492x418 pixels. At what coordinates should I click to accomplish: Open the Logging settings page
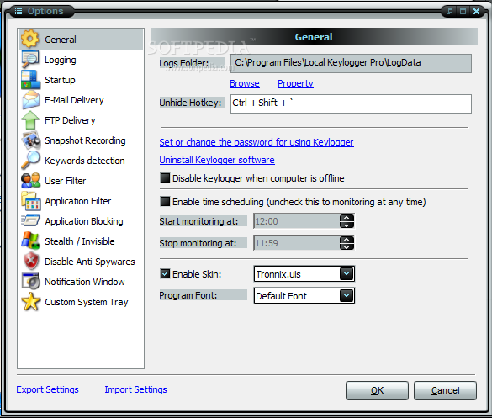[81, 60]
